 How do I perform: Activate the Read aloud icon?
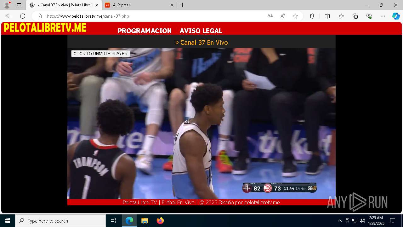click(283, 16)
